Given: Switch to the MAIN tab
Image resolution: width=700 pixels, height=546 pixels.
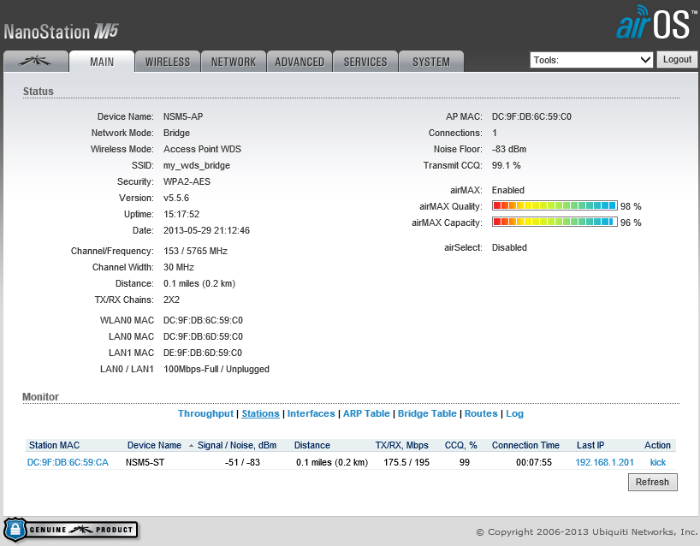Looking at the screenshot, I should [x=102, y=62].
